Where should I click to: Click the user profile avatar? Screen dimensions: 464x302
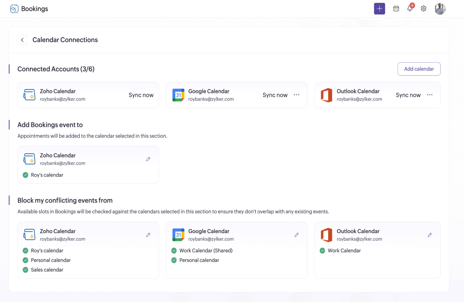[x=440, y=8]
